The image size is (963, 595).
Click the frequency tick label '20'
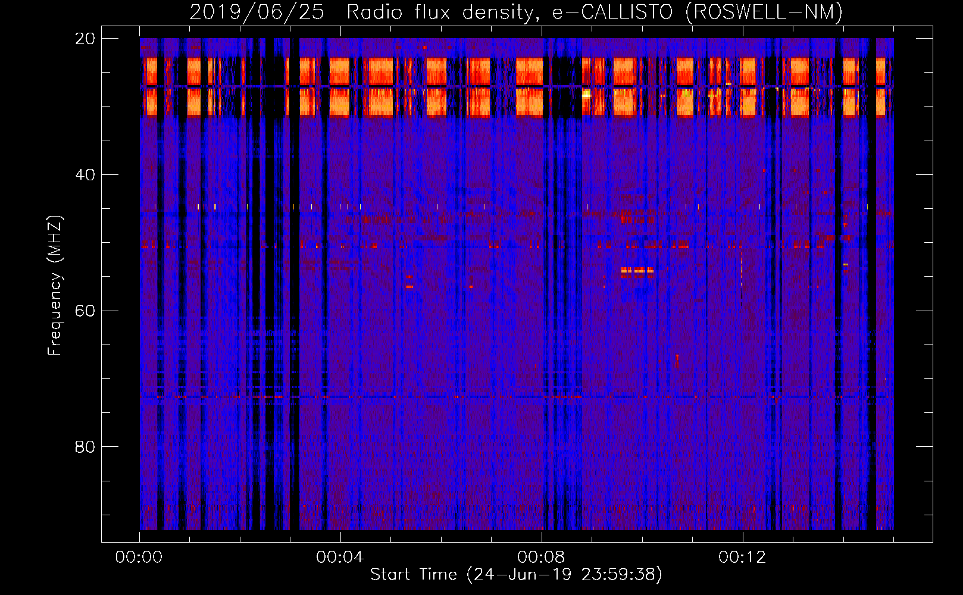click(x=85, y=39)
